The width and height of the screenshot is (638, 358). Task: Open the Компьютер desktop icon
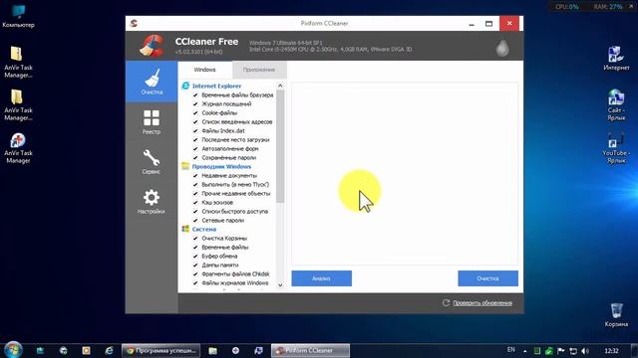tap(18, 16)
